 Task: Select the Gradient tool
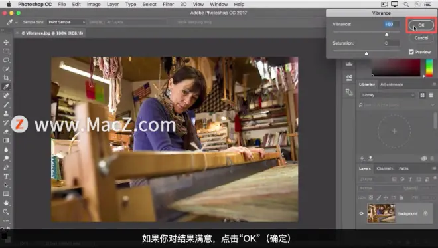click(6, 140)
